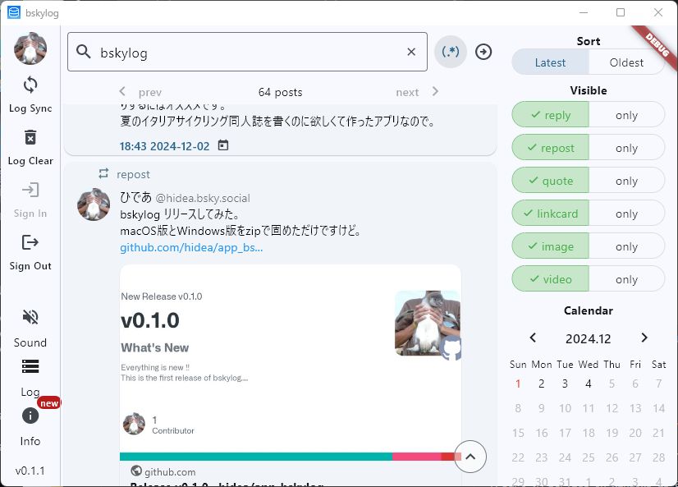Select December 2 in calendar
The image size is (678, 487).
click(542, 384)
